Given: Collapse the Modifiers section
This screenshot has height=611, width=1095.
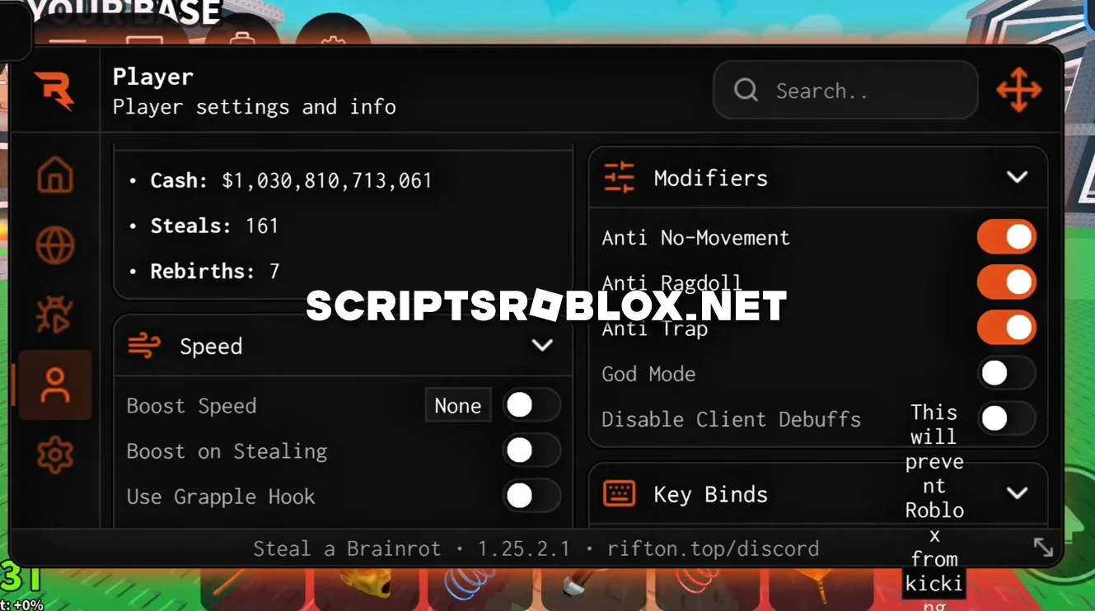Looking at the screenshot, I should pos(1017,176).
